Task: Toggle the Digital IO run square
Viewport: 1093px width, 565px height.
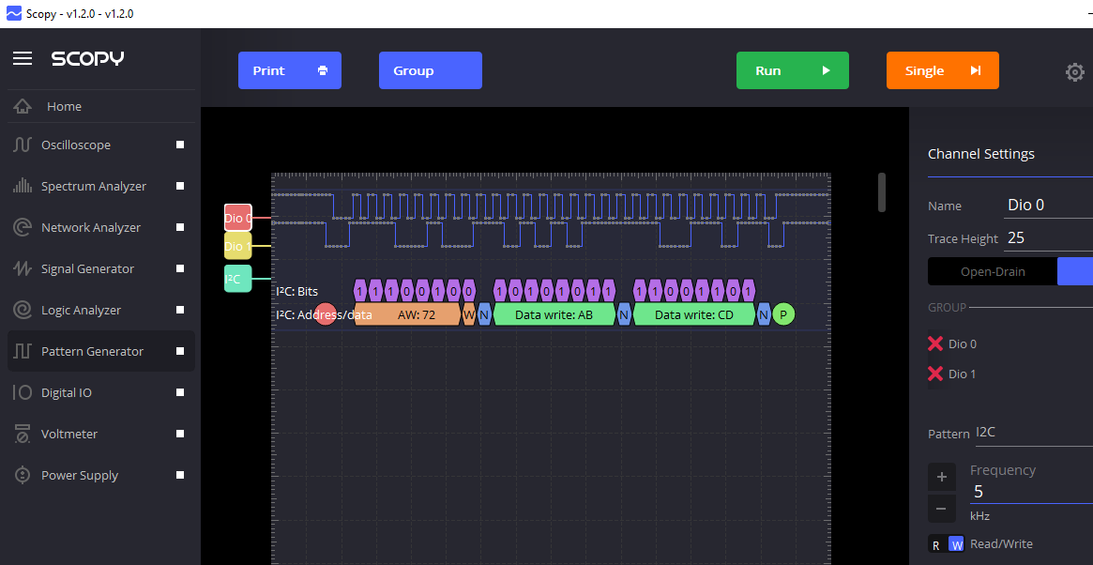Action: pyautogui.click(x=180, y=392)
